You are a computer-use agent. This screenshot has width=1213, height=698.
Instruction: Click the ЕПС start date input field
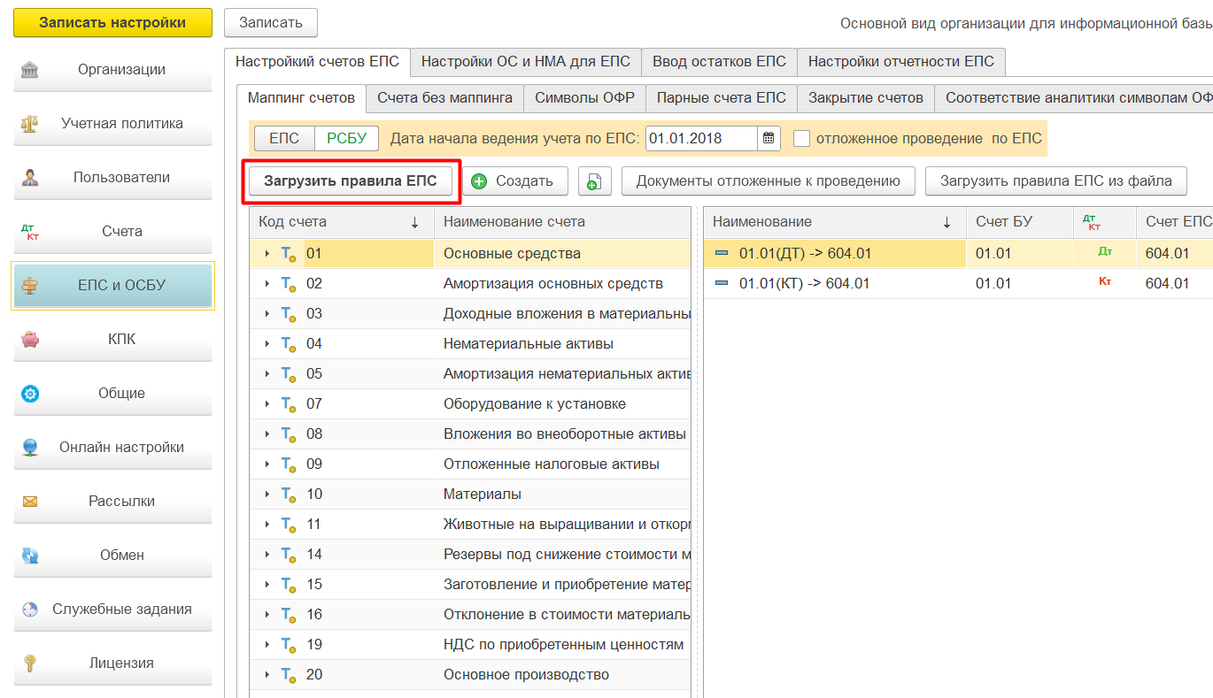[701, 139]
